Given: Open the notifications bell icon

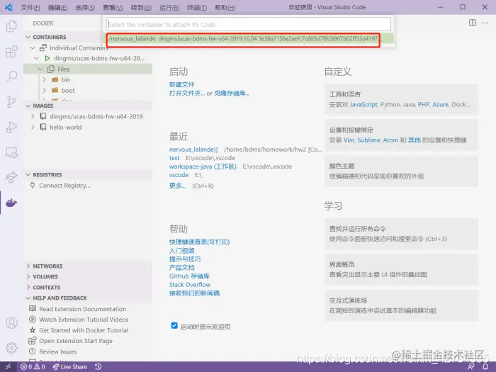Looking at the screenshot, I should point(485,366).
